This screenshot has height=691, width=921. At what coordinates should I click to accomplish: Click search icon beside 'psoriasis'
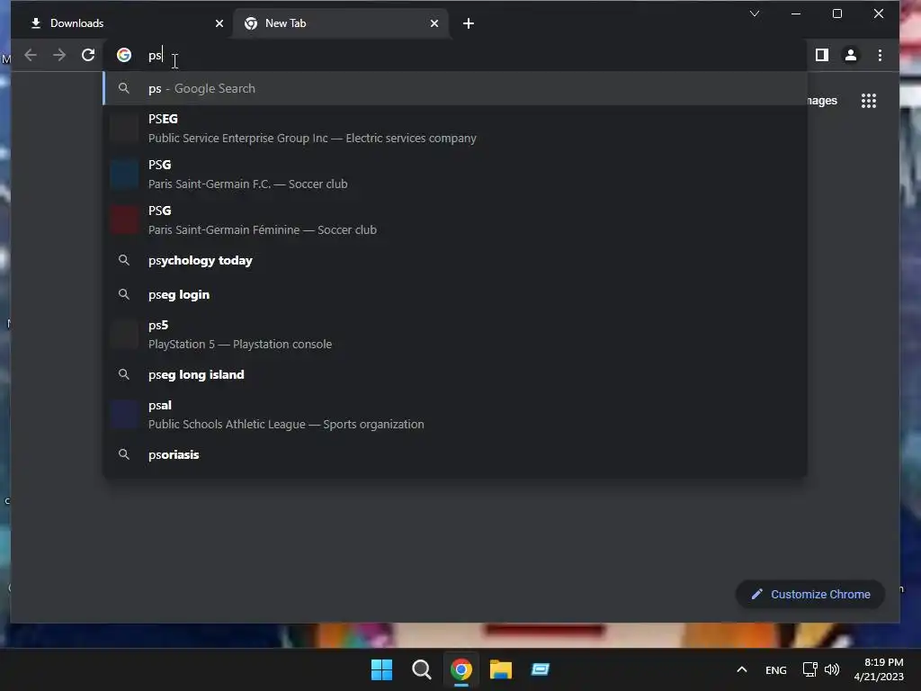[x=124, y=453]
